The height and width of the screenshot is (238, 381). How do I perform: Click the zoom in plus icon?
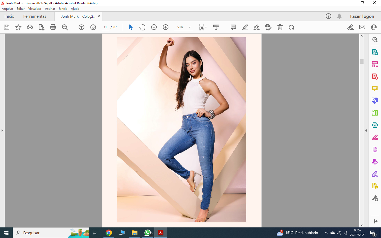pyautogui.click(x=166, y=27)
